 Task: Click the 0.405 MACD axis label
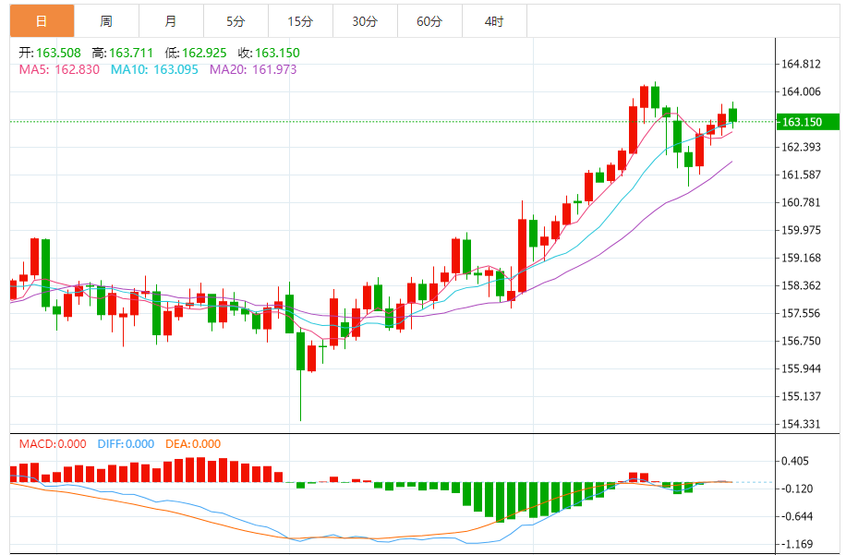795,461
